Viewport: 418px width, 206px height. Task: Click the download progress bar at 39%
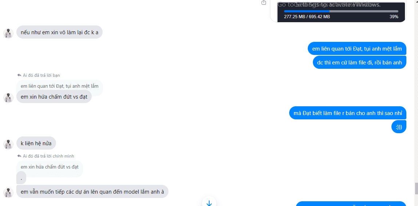(341, 11)
